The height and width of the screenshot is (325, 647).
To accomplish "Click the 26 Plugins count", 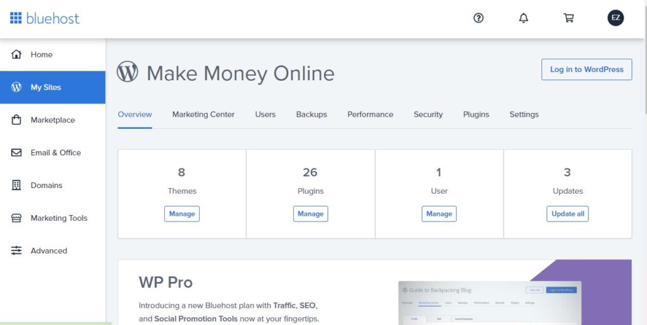I will point(310,172).
